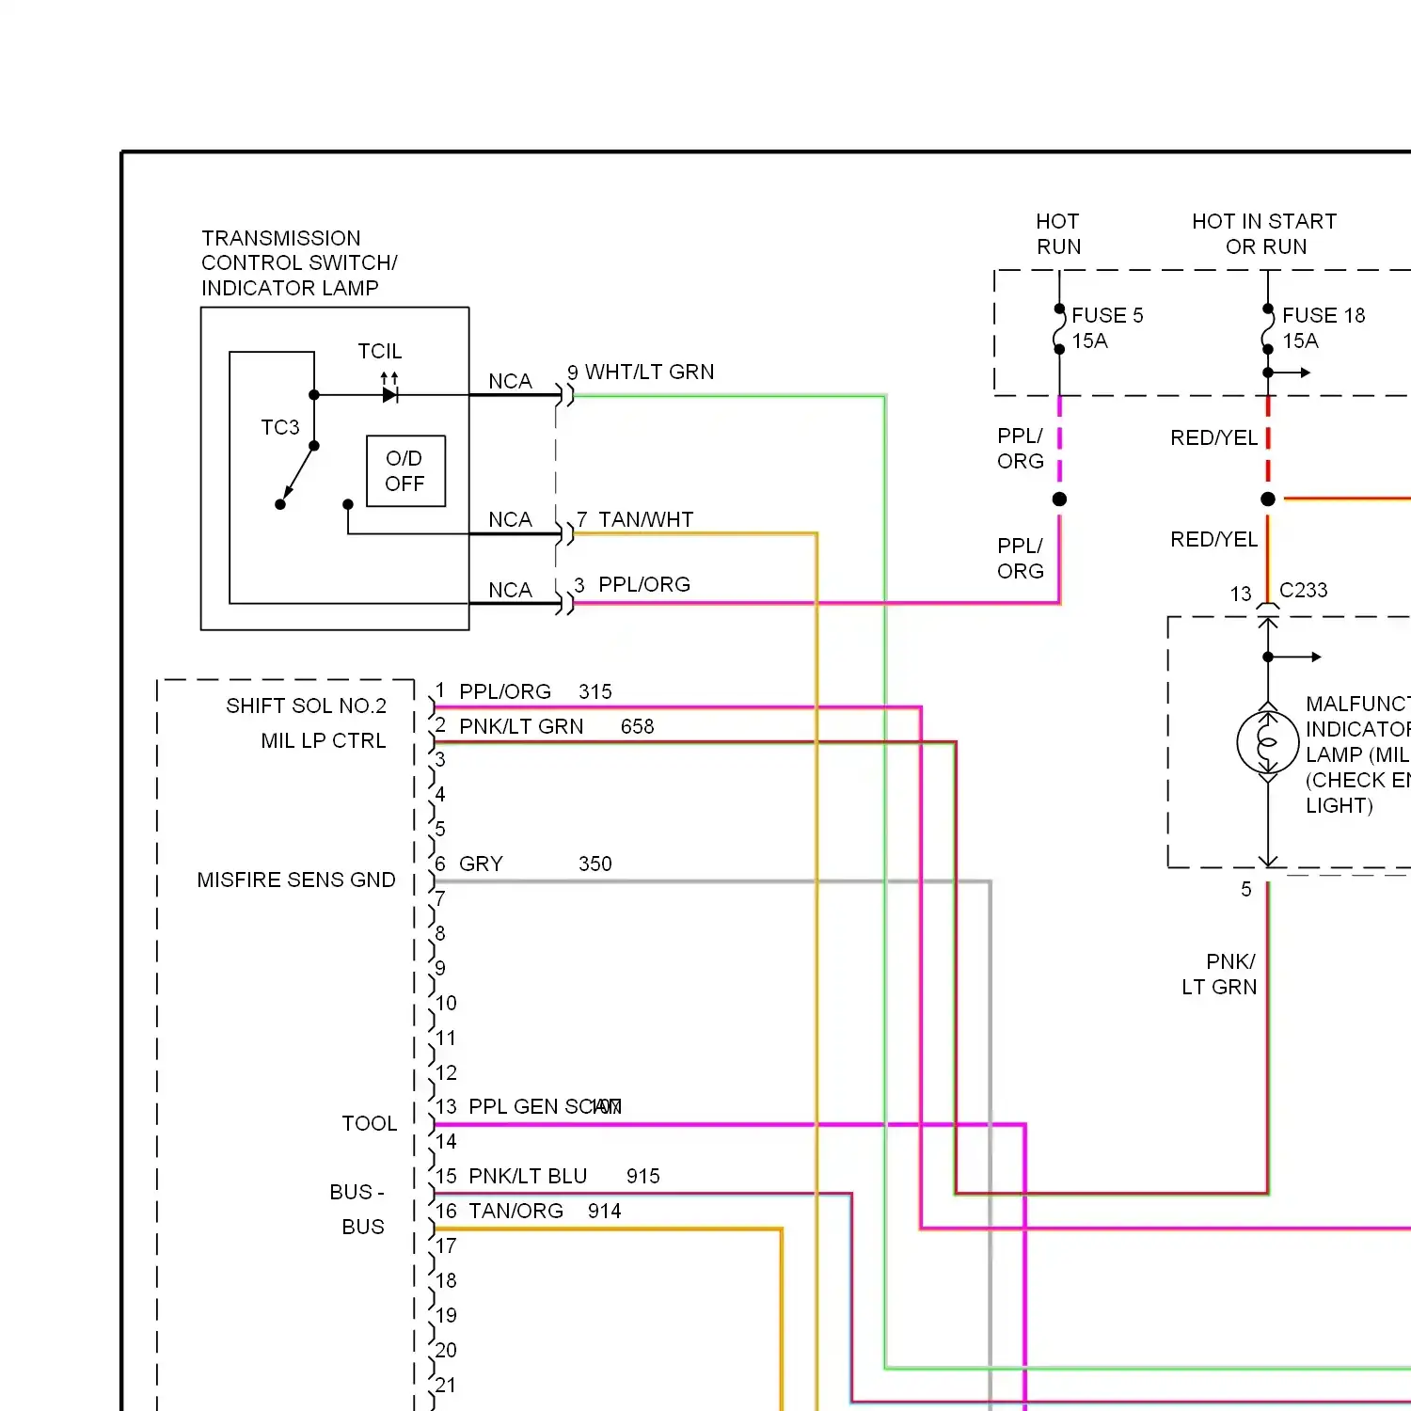Screen dimensions: 1411x1411
Task: Click the PNK/LT GRN label below the lamp
Action: point(1219,975)
